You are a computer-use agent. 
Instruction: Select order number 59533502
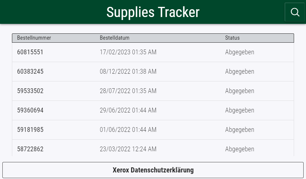(x=30, y=91)
